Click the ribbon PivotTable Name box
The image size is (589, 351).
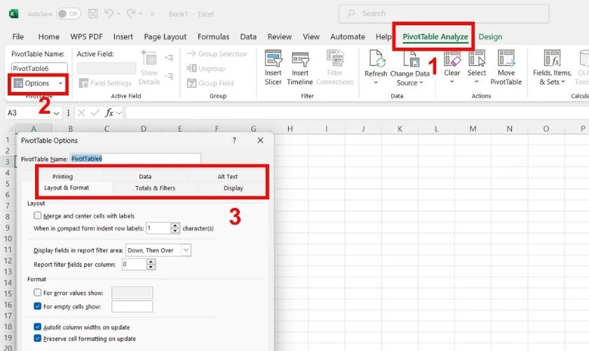[39, 68]
